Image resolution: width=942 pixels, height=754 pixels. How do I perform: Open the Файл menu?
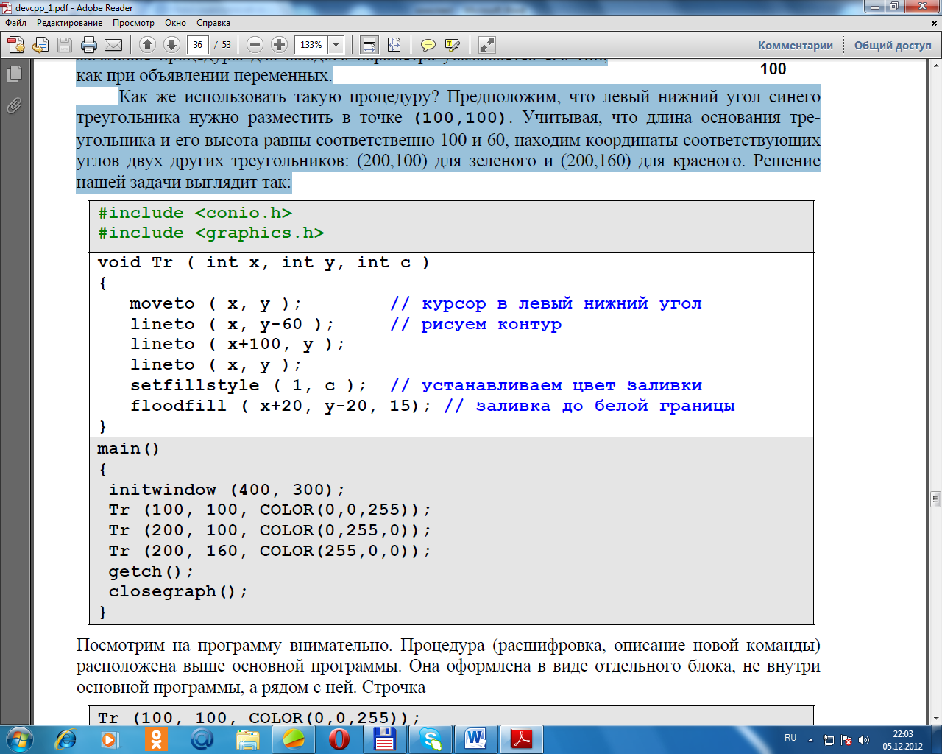(15, 23)
